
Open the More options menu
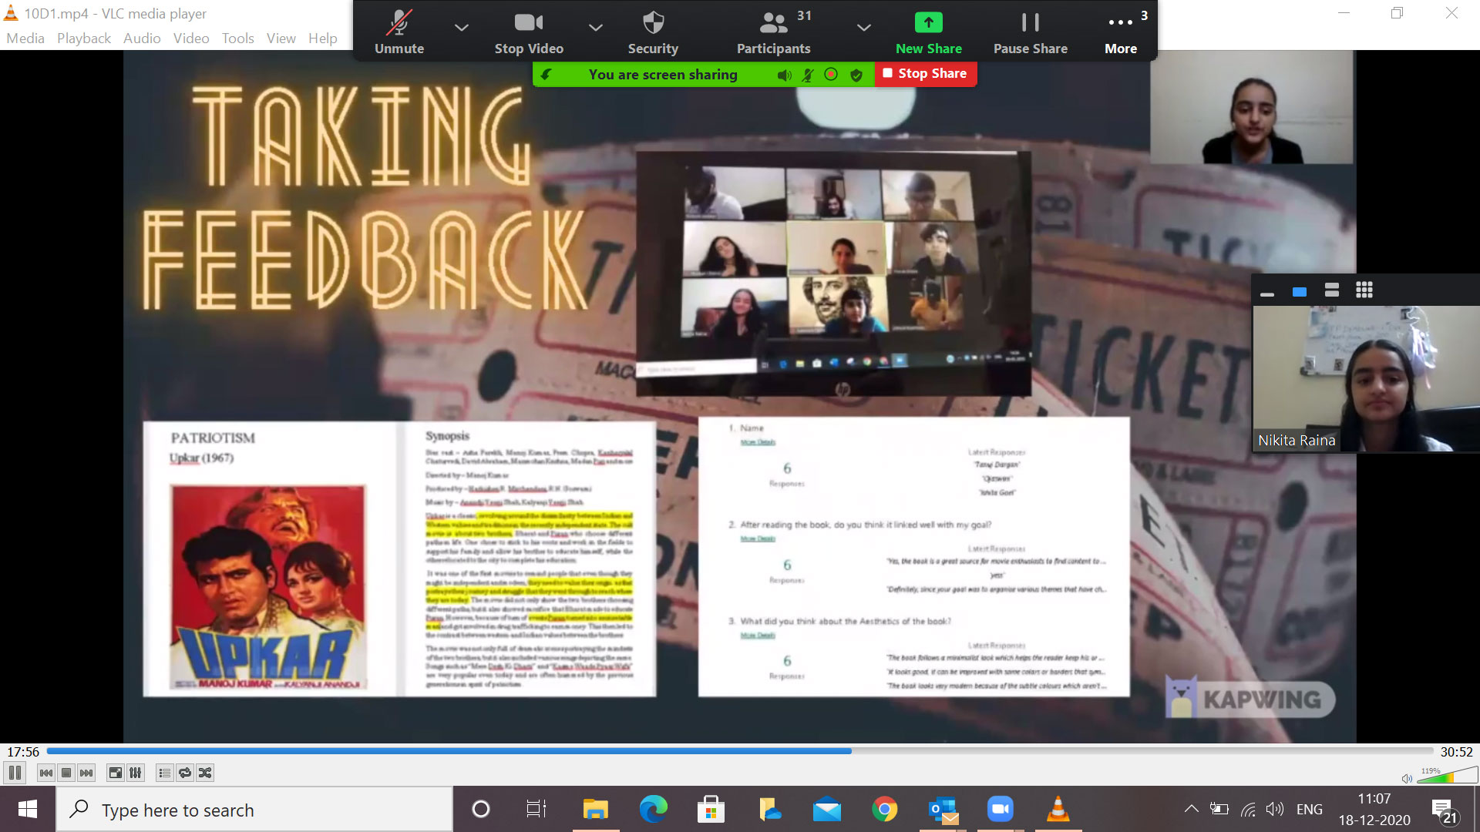1120,32
